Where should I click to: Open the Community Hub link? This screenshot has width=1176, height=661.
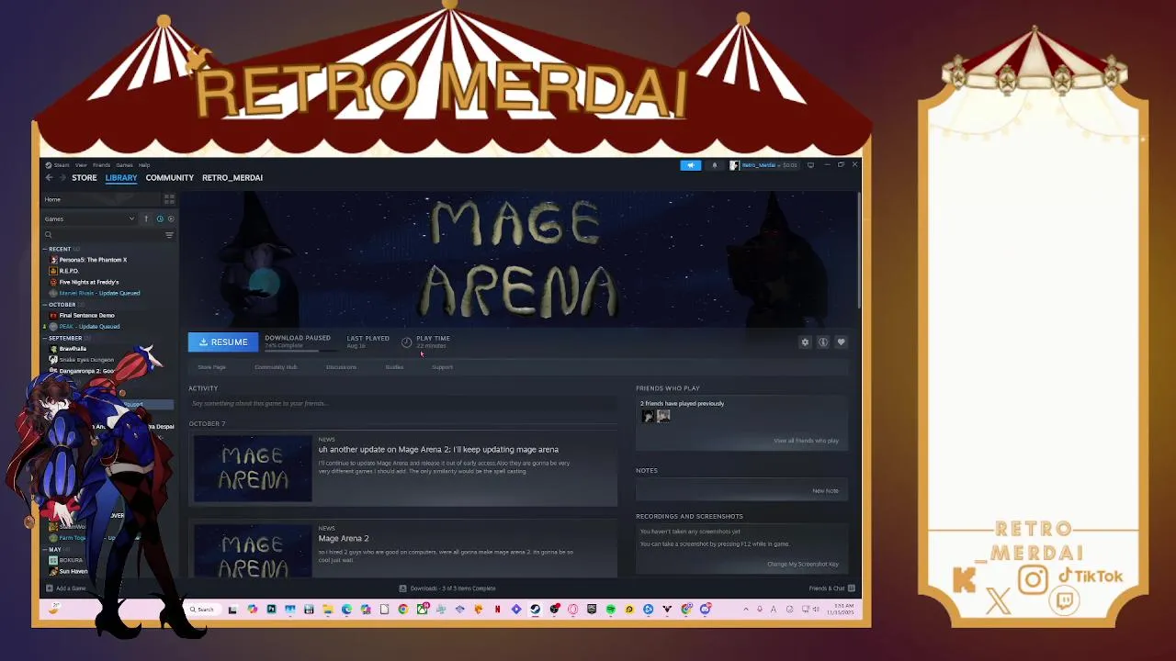click(276, 367)
